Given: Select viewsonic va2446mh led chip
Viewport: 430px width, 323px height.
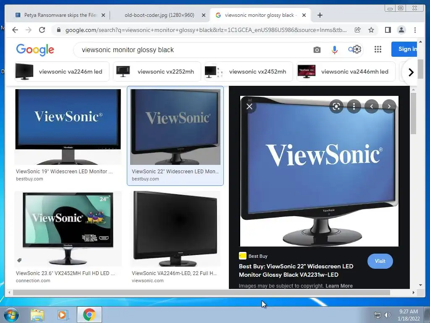Looking at the screenshot, I should [346, 71].
